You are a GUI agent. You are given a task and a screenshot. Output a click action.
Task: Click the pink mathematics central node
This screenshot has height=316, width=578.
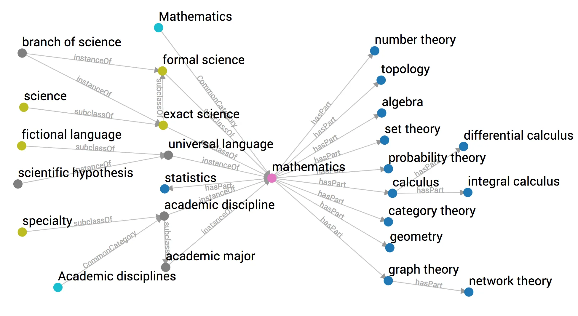coord(272,178)
